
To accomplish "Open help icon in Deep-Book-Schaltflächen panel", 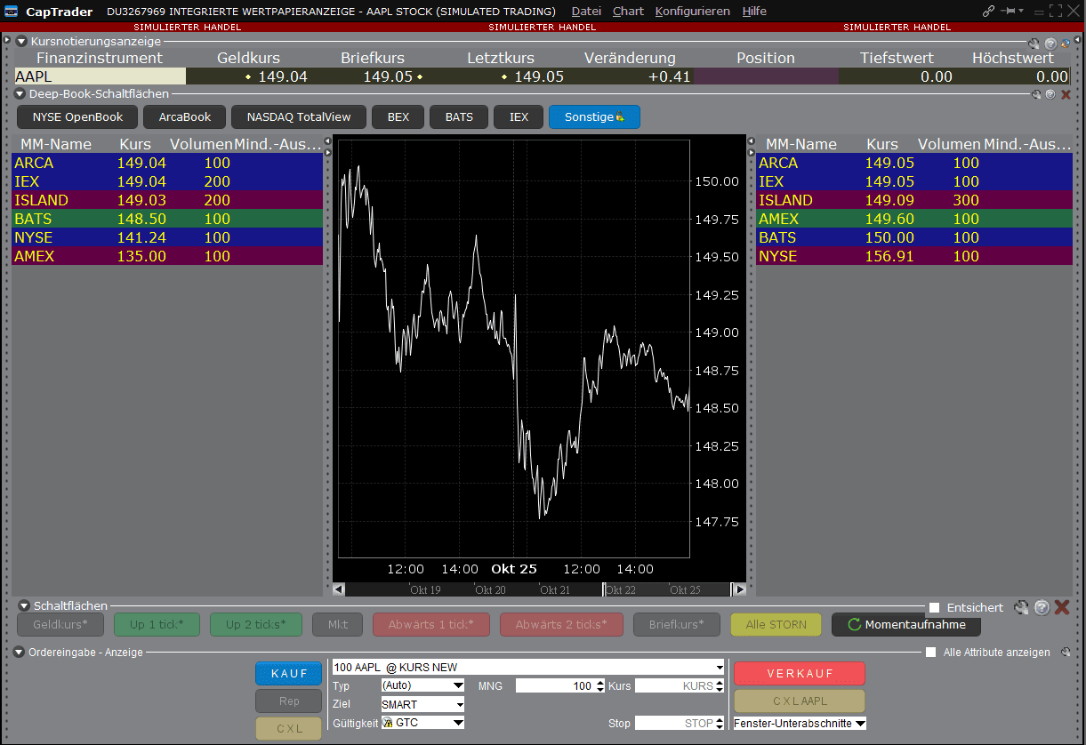I will click(1050, 94).
